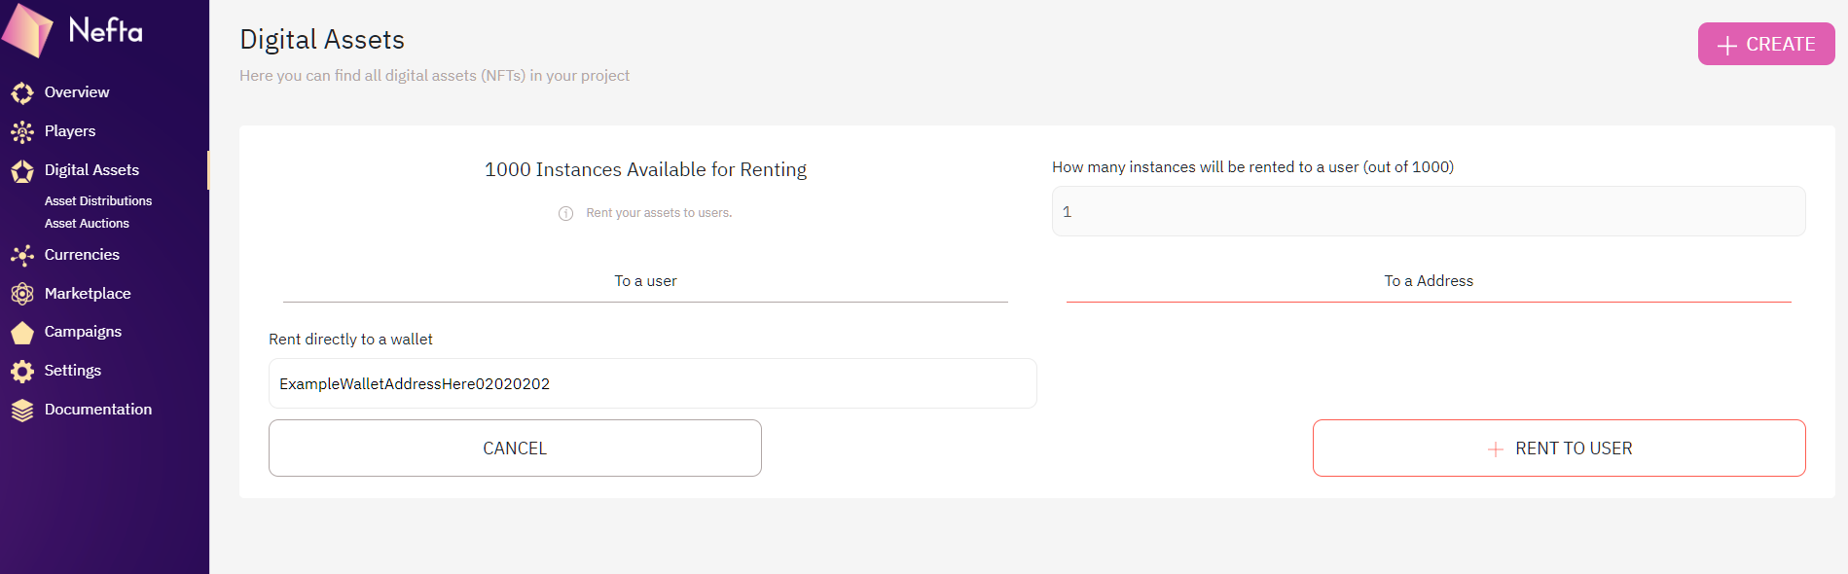Open Documentation from the sidebar
Image resolution: width=1848 pixels, height=574 pixels.
coord(98,410)
